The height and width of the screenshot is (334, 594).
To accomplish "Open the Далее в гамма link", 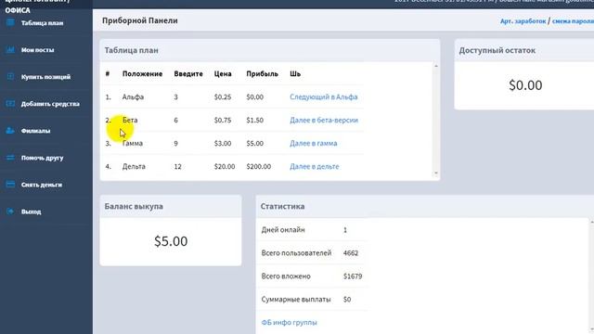I will click(x=314, y=143).
